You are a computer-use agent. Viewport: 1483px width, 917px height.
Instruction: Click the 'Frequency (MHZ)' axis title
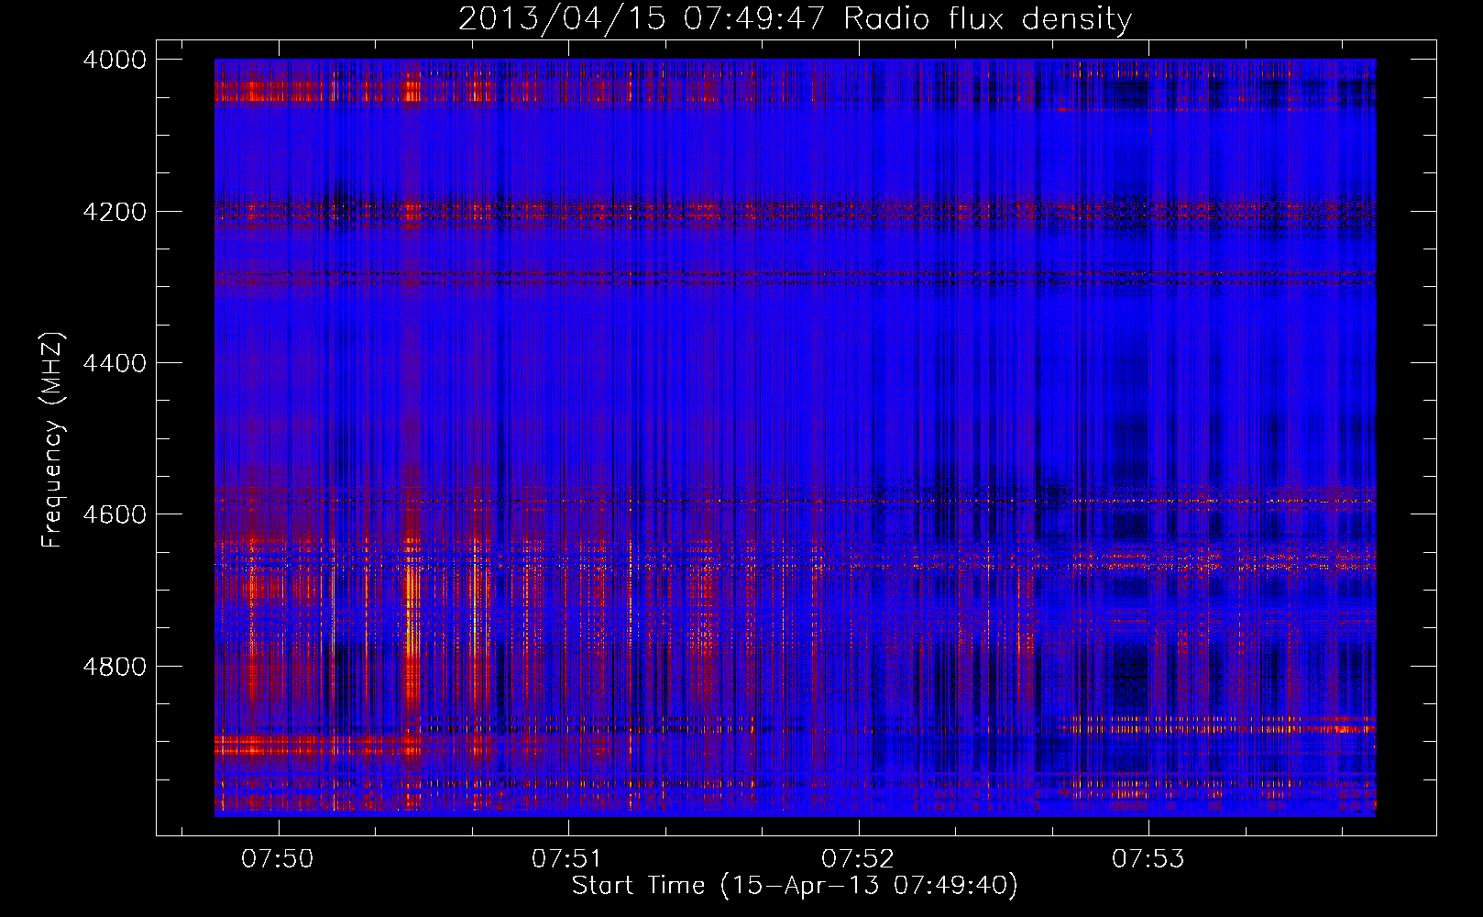53,439
